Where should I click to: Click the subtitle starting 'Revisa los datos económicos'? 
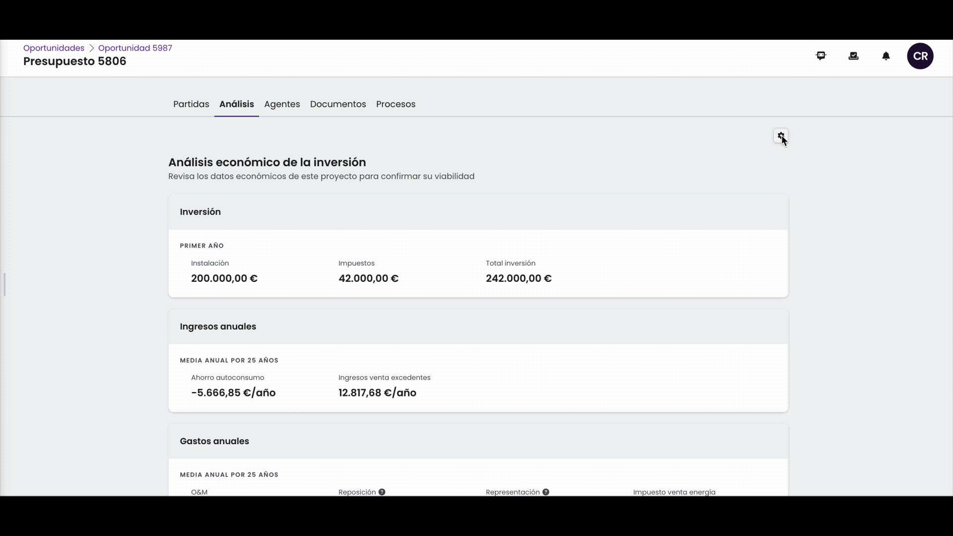[x=321, y=176]
